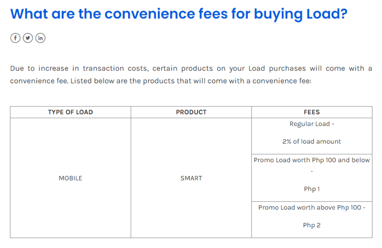Click the TYPE OF LOAD column header
This screenshot has width=382, height=248.
point(70,112)
